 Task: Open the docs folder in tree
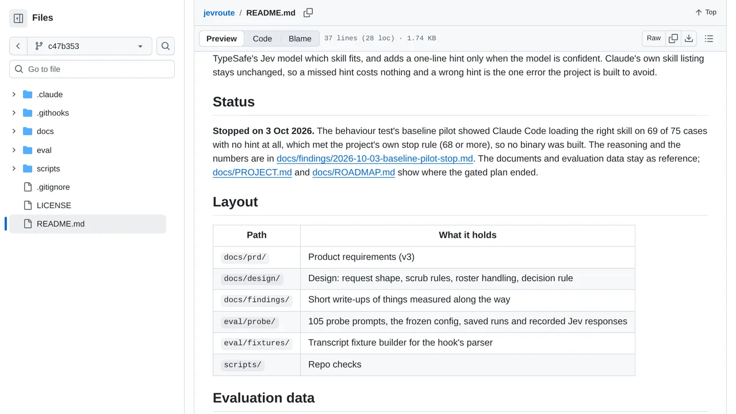pos(45,131)
